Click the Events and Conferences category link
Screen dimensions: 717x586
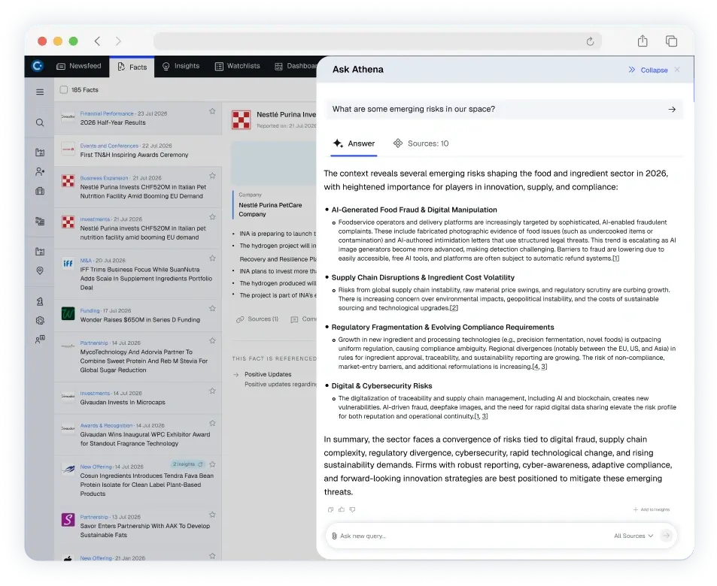109,146
